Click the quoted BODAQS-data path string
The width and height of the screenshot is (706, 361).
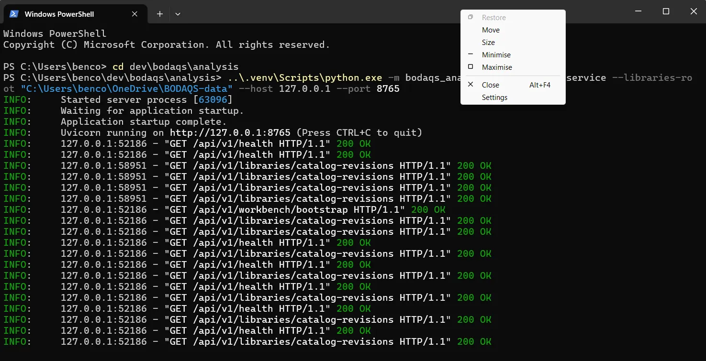pos(127,88)
